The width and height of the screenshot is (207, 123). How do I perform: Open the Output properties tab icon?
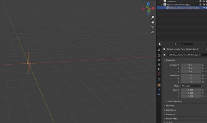(x=159, y=60)
